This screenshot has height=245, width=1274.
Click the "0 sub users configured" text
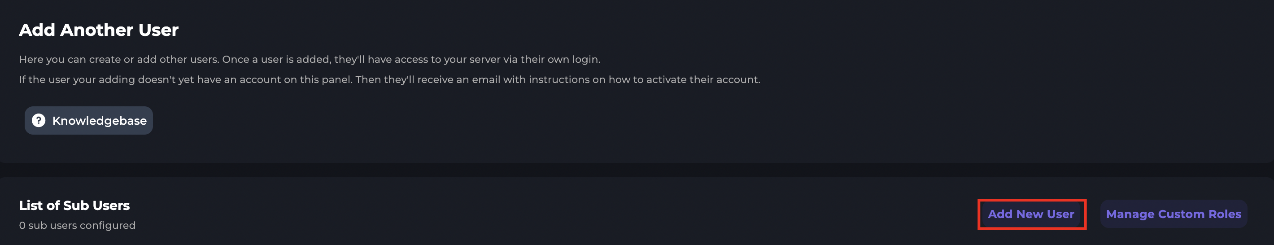tap(77, 225)
